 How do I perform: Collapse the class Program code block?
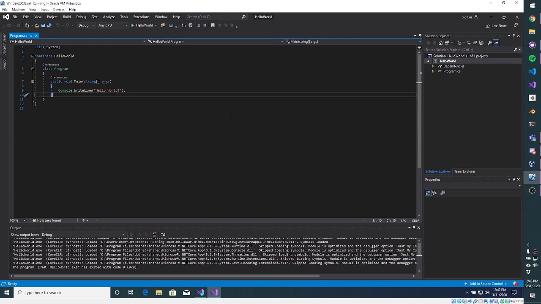click(33, 69)
